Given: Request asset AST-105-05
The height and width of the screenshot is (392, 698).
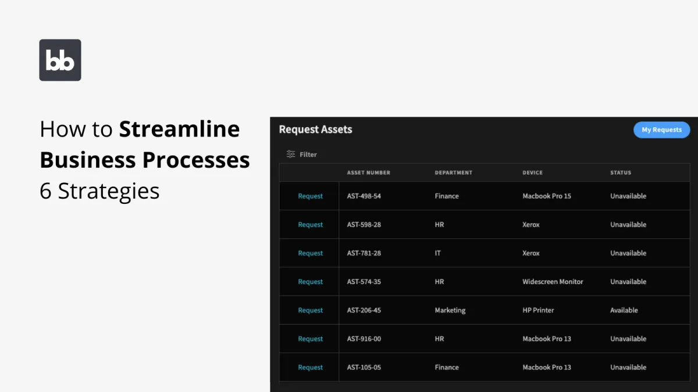Looking at the screenshot, I should (x=310, y=367).
